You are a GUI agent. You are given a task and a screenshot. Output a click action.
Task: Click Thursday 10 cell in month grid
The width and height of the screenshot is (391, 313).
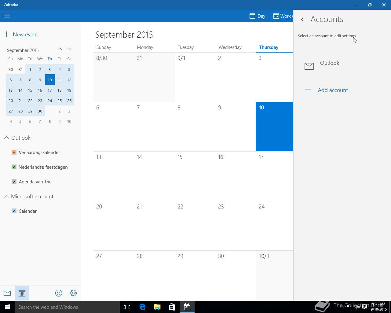coord(275,127)
